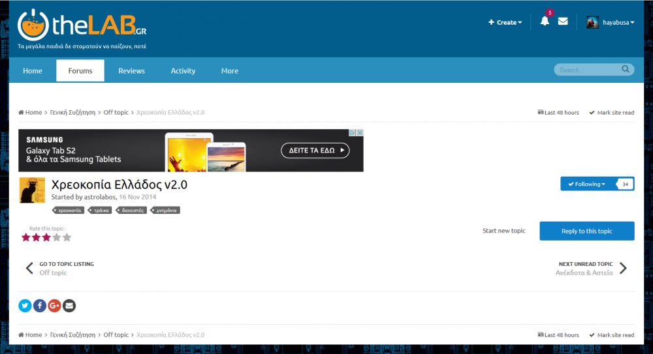The width and height of the screenshot is (653, 354).
Task: Click the ΔΕΙΤΕ ΤΑ ΕΔΩ ad button
Action: pyautogui.click(x=315, y=150)
